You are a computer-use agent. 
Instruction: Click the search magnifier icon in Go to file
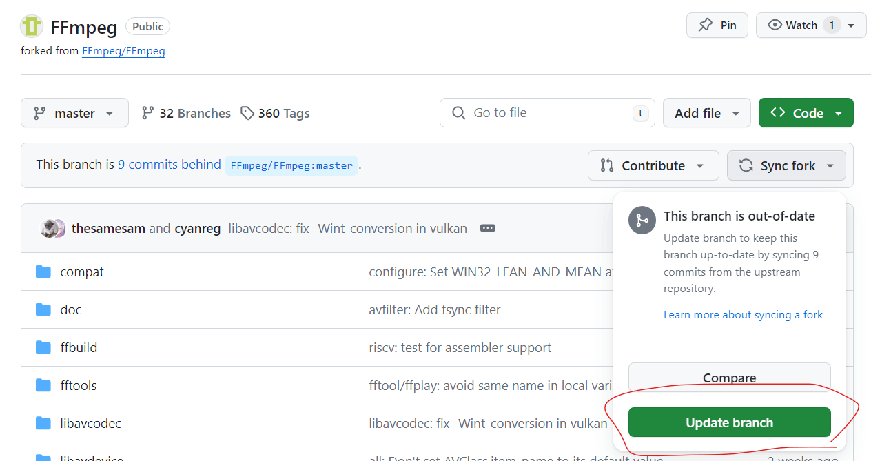click(458, 113)
